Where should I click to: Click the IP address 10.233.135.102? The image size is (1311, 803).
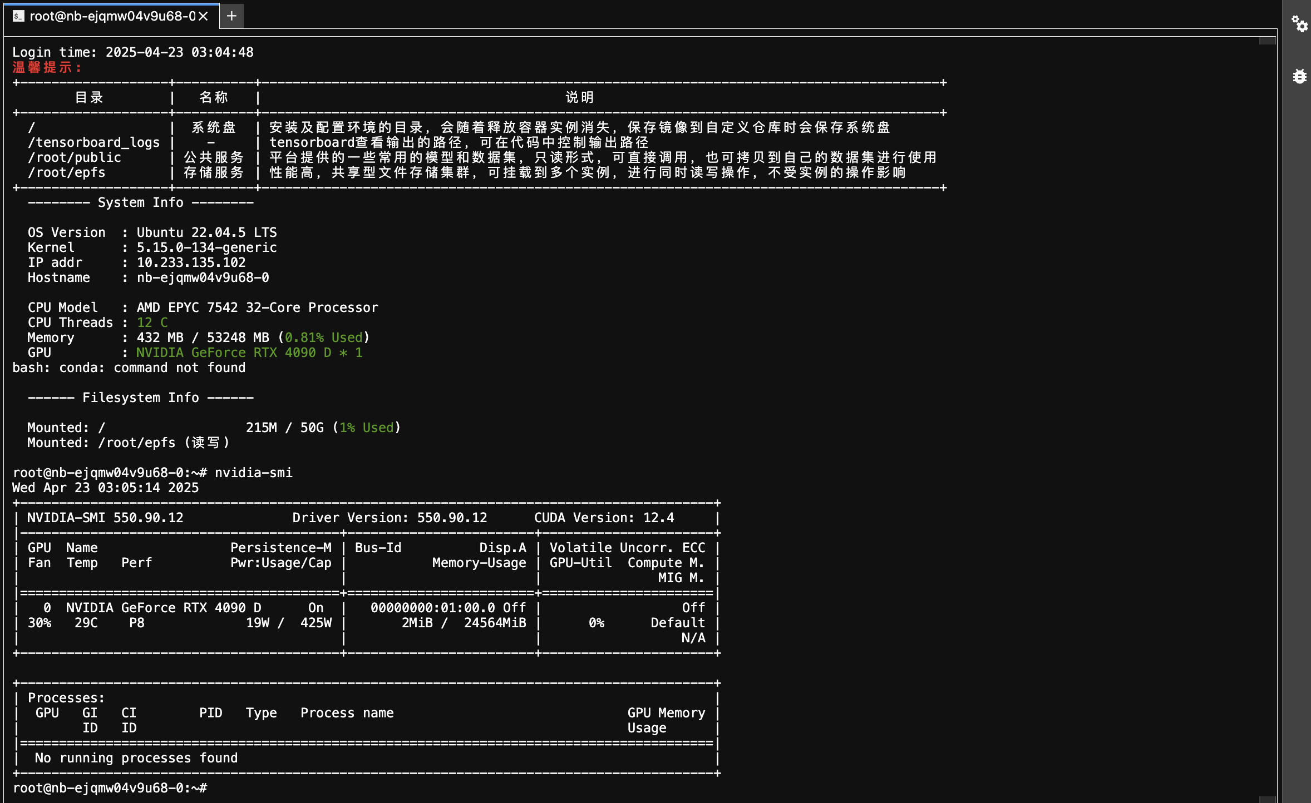pyautogui.click(x=191, y=262)
